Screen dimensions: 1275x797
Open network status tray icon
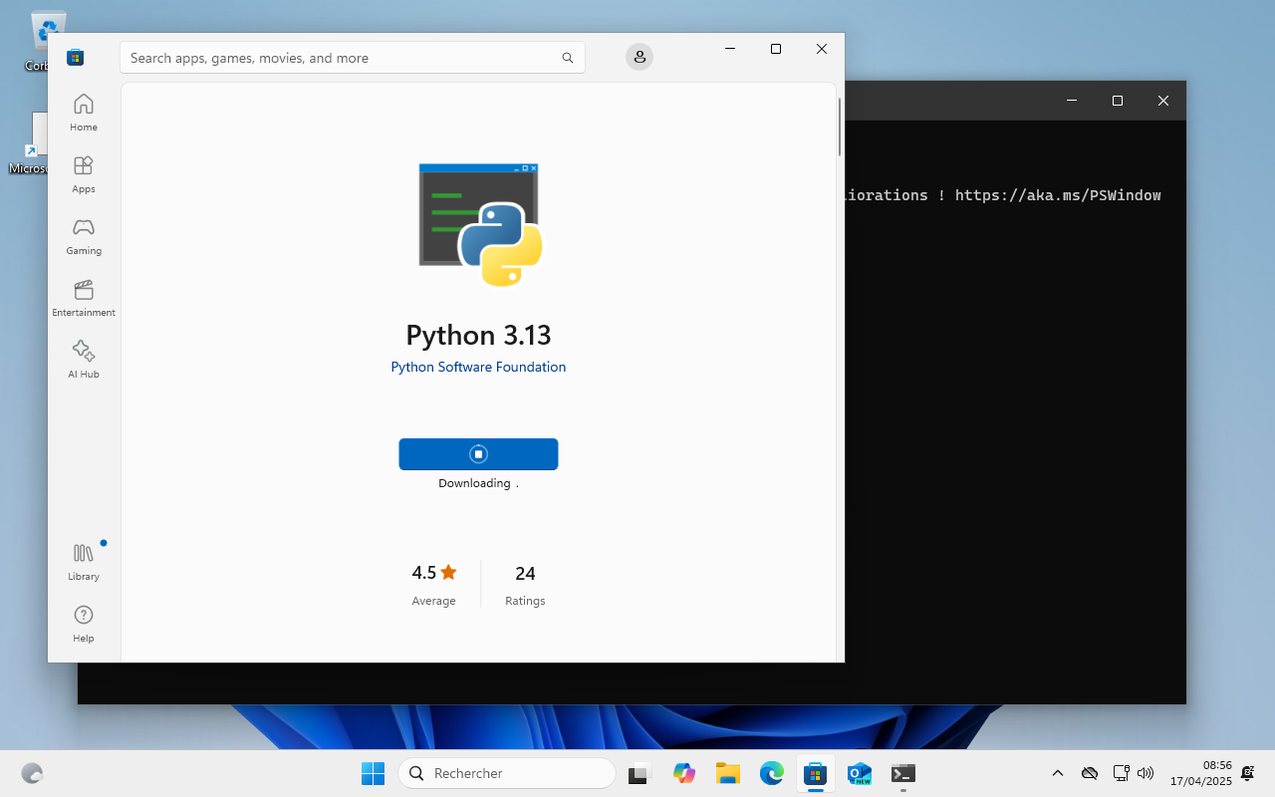1121,773
